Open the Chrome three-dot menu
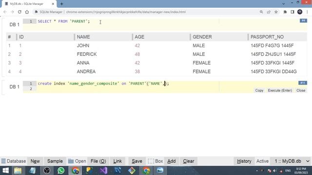Image resolution: width=312 pixels, height=175 pixels. [x=307, y=12]
